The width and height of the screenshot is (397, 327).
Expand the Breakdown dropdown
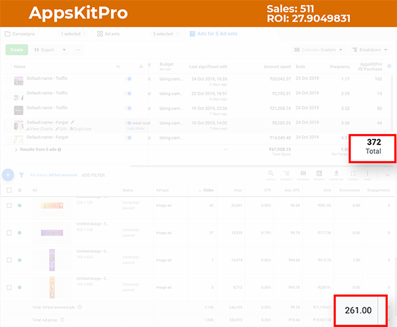369,50
